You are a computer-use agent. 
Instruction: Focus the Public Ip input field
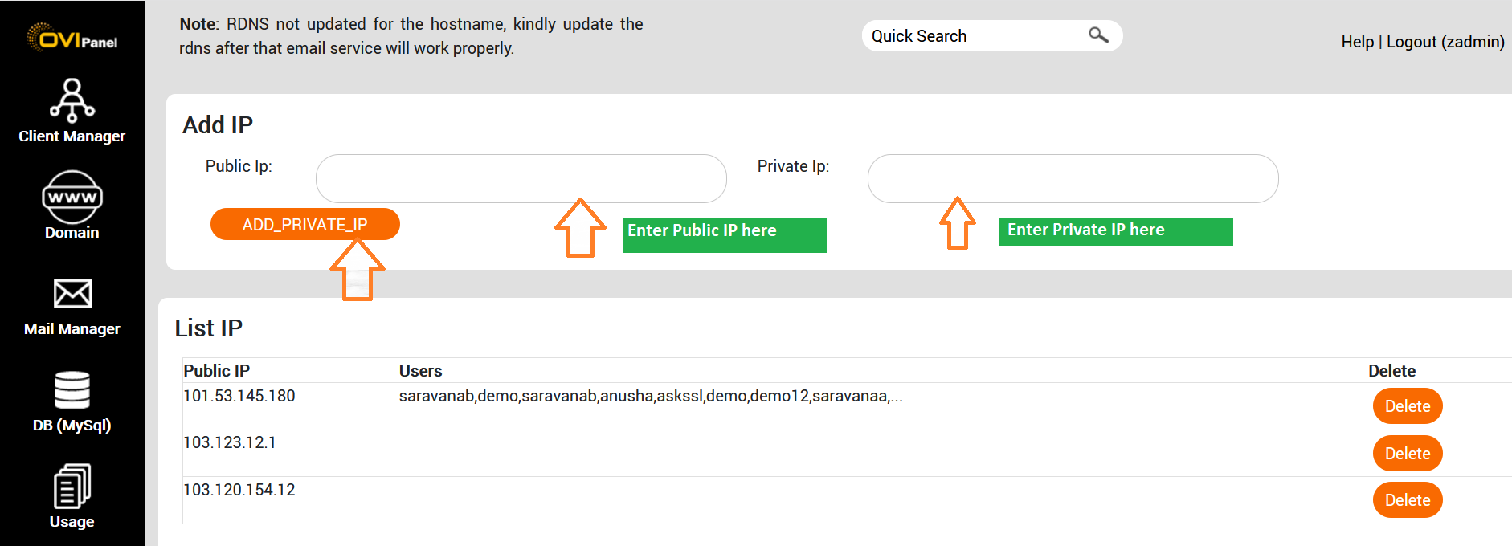(x=521, y=178)
